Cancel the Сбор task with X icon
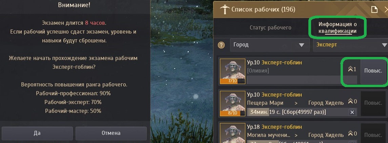The width and height of the screenshot is (388, 143). (352, 112)
